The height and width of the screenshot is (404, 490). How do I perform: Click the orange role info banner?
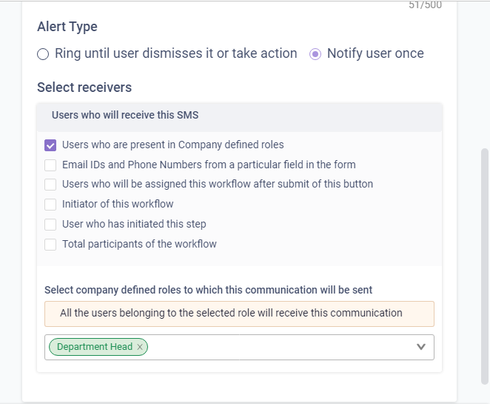[239, 314]
